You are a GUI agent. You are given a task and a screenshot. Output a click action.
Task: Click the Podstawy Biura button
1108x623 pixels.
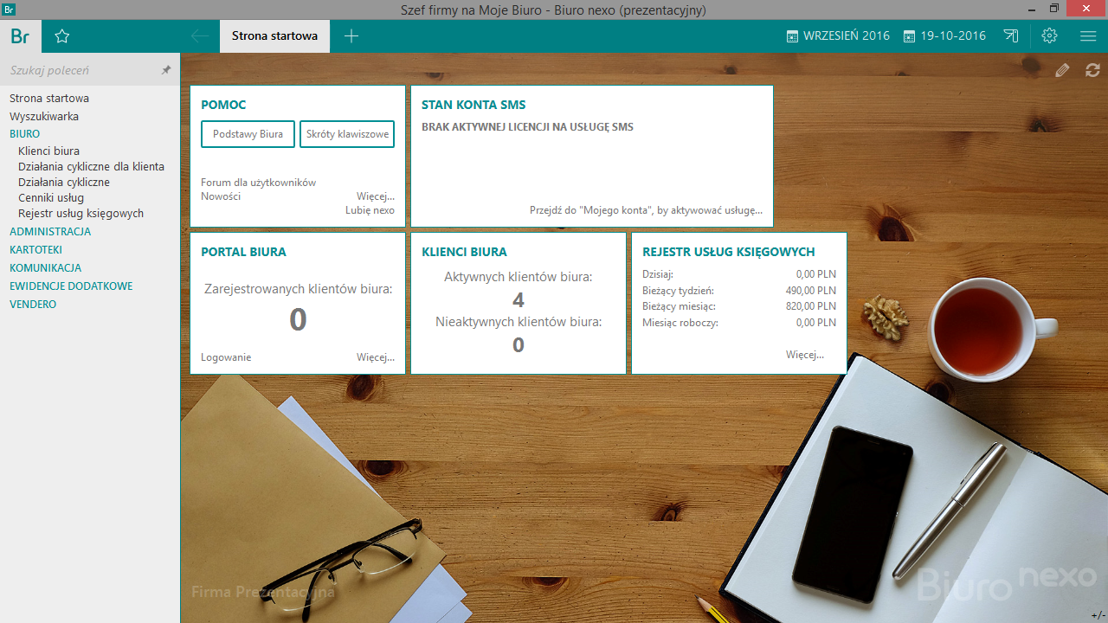pos(248,134)
